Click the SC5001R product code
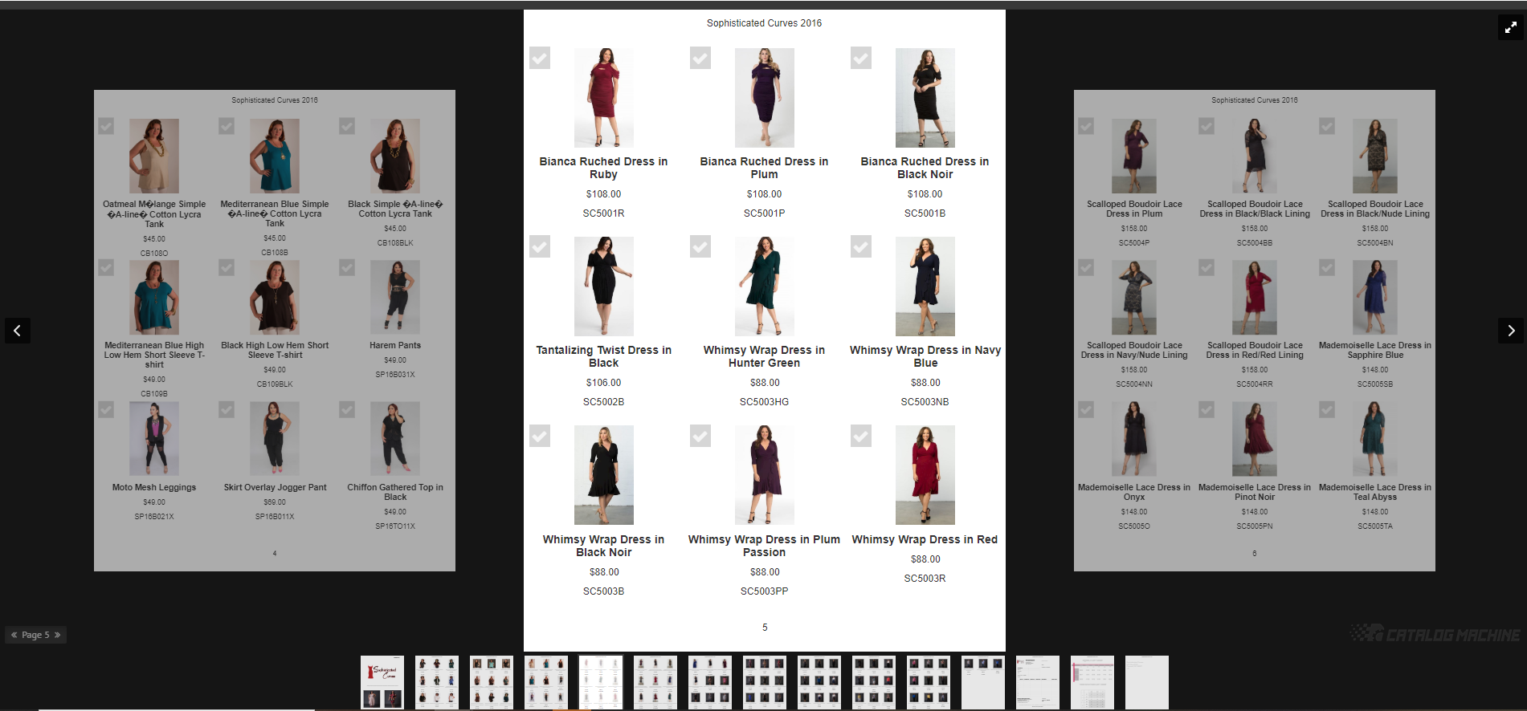Image resolution: width=1527 pixels, height=711 pixels. click(604, 213)
